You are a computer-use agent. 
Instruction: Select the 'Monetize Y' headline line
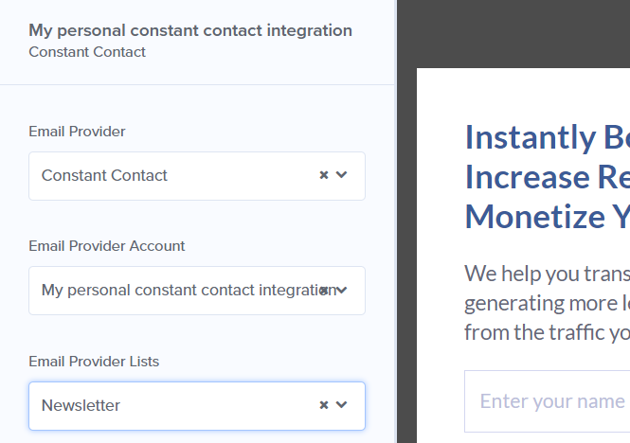point(547,217)
